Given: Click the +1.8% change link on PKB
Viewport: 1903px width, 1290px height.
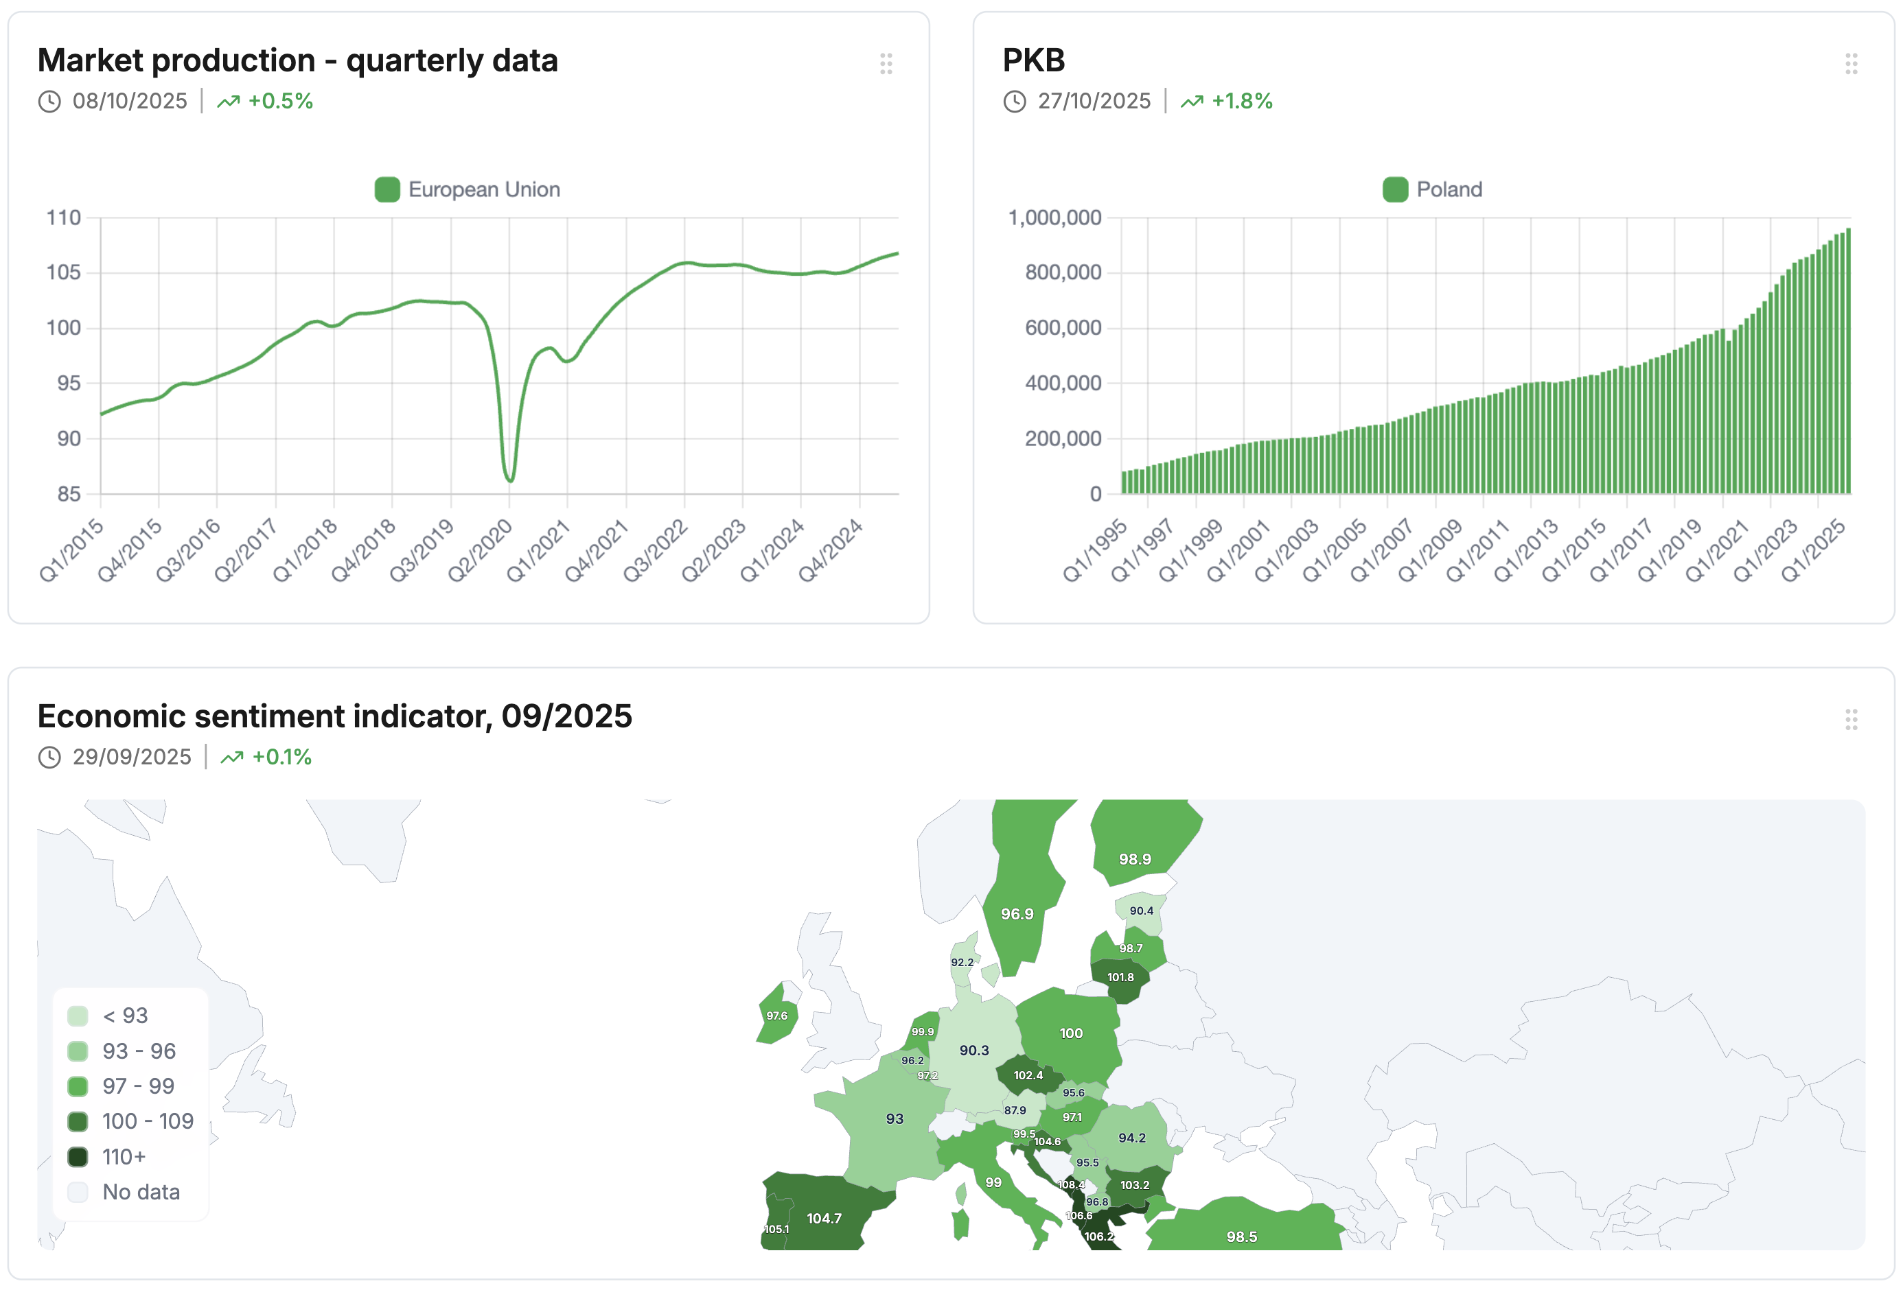Looking at the screenshot, I should [x=1241, y=102].
